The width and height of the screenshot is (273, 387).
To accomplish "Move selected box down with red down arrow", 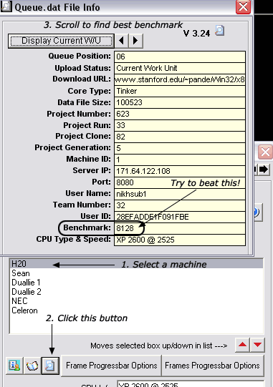I will tap(257, 345).
